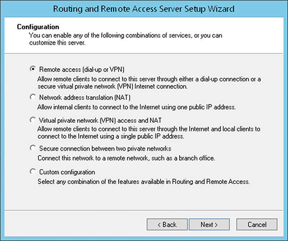
Task: Select the Remote access (dial-up or VPN) radio button
Action: coord(33,69)
